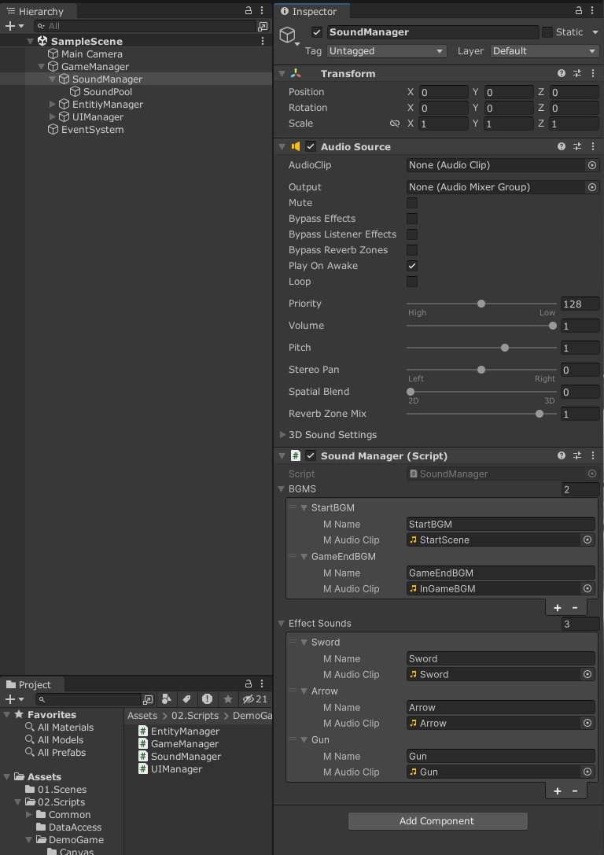Screen dimensions: 604x855
Task: Adjust the Spatial Blend slider
Action: pos(481,392)
